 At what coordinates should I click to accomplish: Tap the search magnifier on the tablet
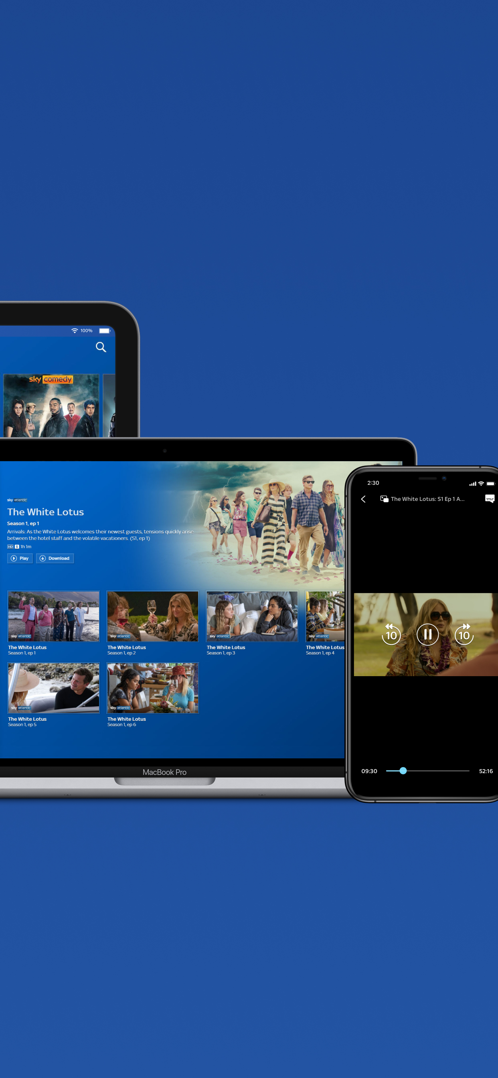click(x=101, y=347)
